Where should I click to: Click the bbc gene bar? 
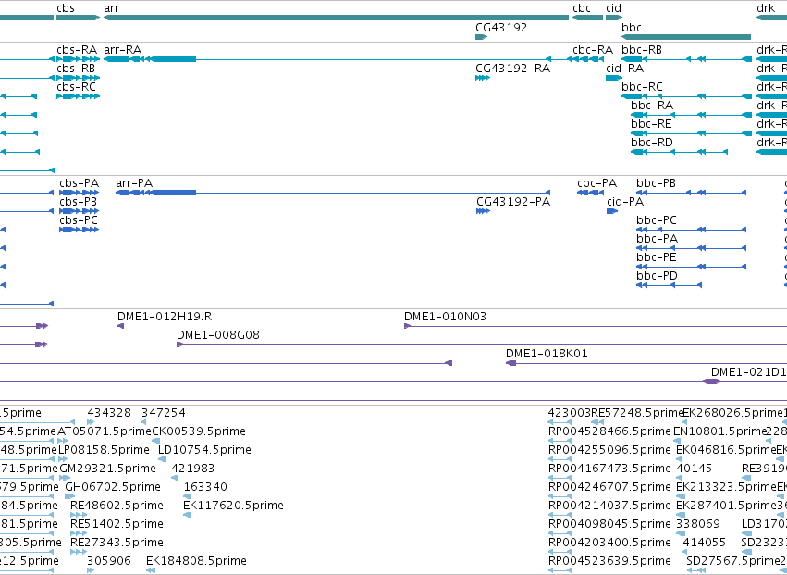pos(686,37)
